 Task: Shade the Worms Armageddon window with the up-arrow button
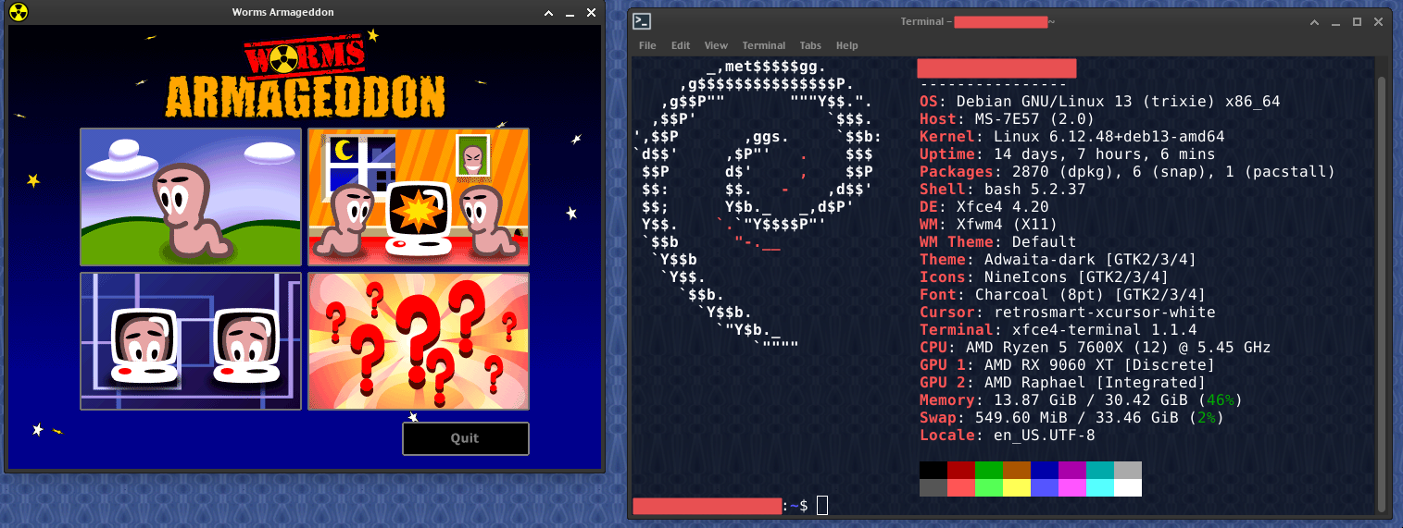pos(550,13)
